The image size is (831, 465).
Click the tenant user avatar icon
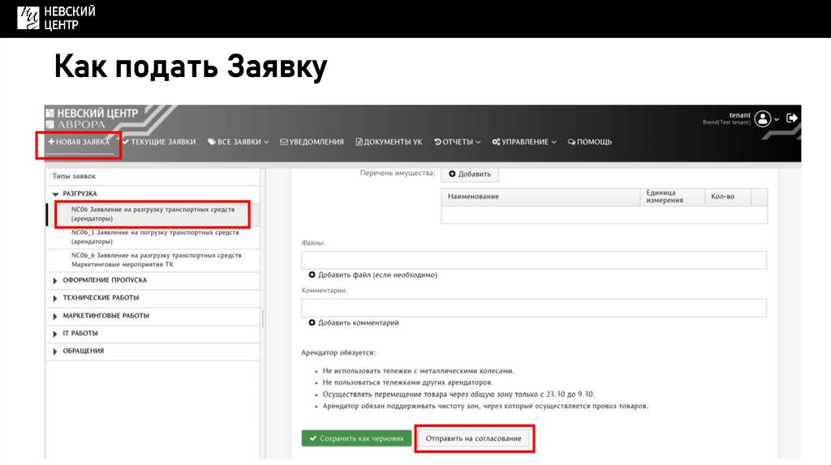[x=763, y=119]
